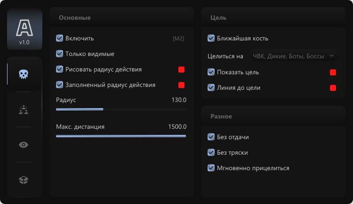This screenshot has height=204, width=353.
Task: Toggle Без отдачи checkbox
Action: (211, 137)
